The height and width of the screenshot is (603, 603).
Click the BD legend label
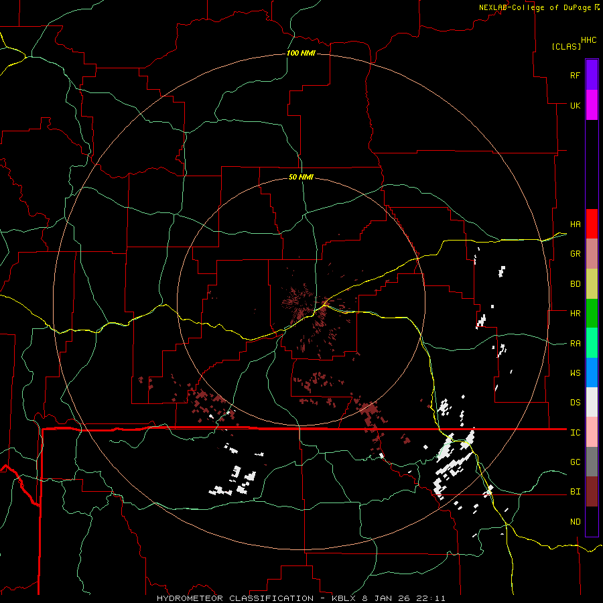coord(575,284)
